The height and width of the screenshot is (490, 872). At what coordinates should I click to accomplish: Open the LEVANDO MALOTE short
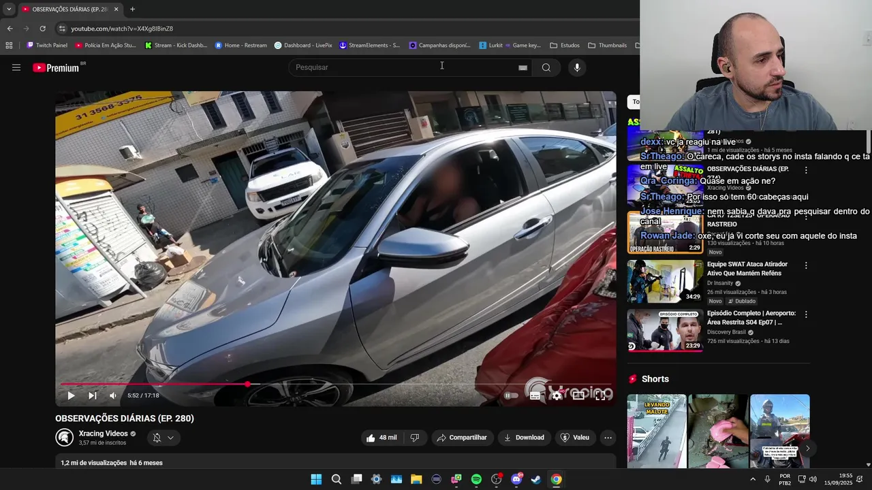click(x=657, y=431)
